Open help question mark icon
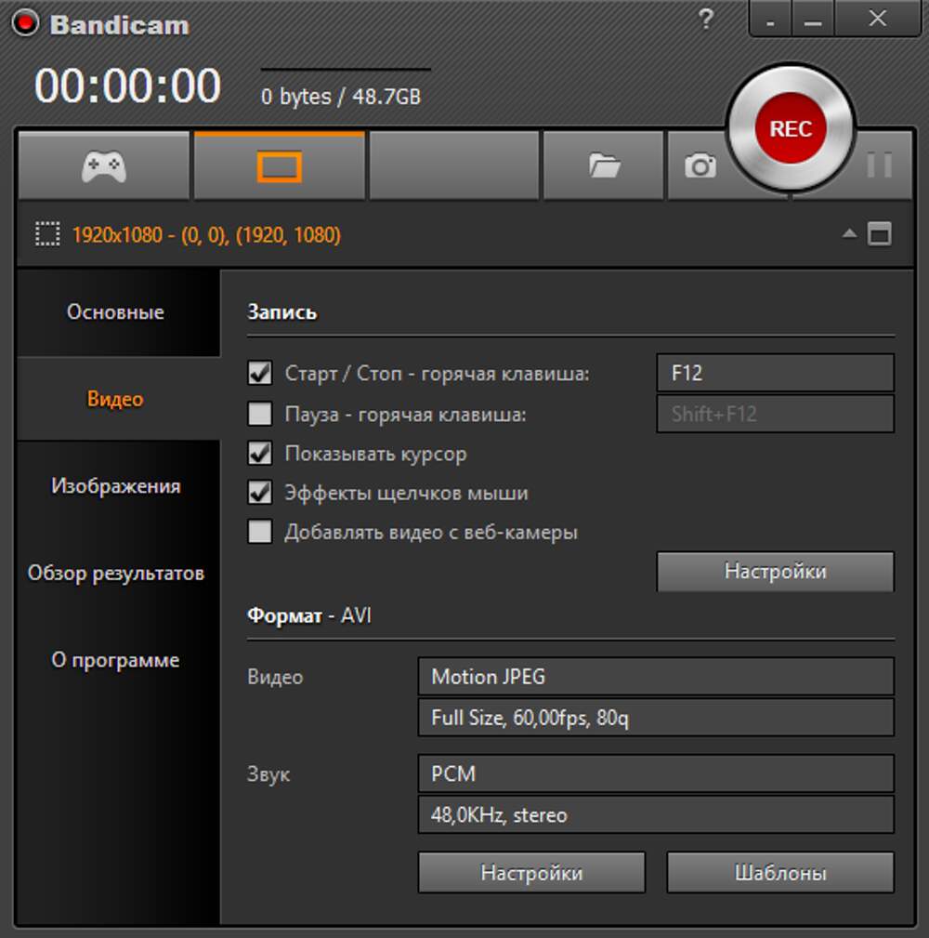Viewport: 929px width, 938px height. (706, 20)
